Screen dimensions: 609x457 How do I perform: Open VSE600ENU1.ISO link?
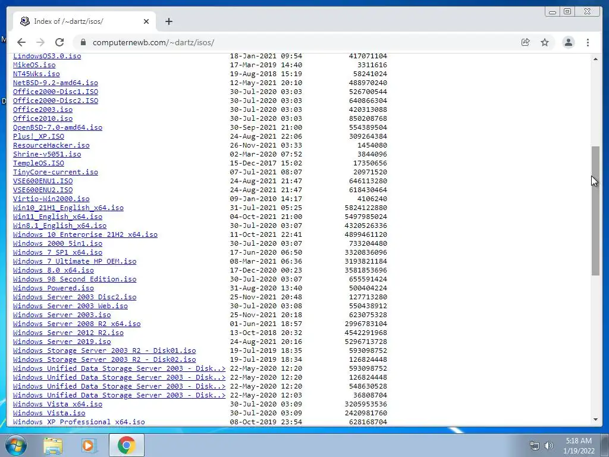point(43,181)
